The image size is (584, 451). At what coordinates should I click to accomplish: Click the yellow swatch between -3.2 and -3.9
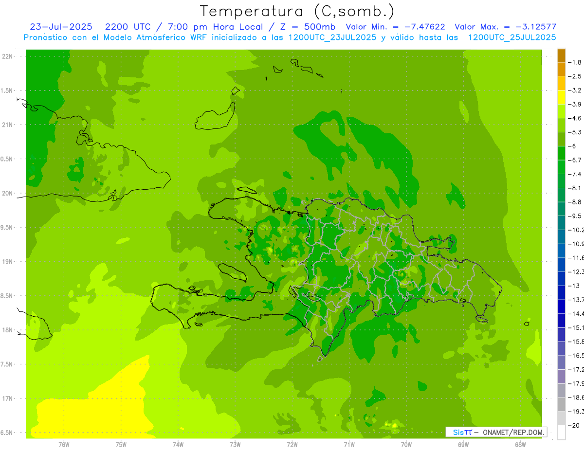click(561, 97)
